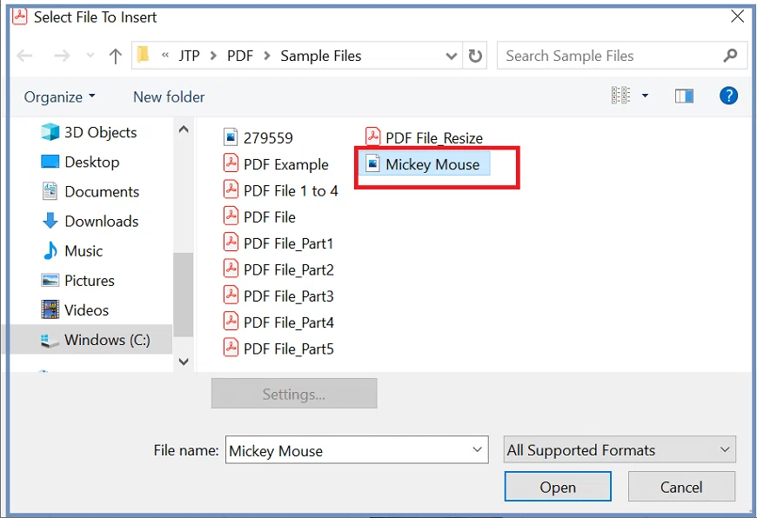Image resolution: width=757 pixels, height=518 pixels.
Task: Open the File name dropdown arrow
Action: click(x=477, y=449)
